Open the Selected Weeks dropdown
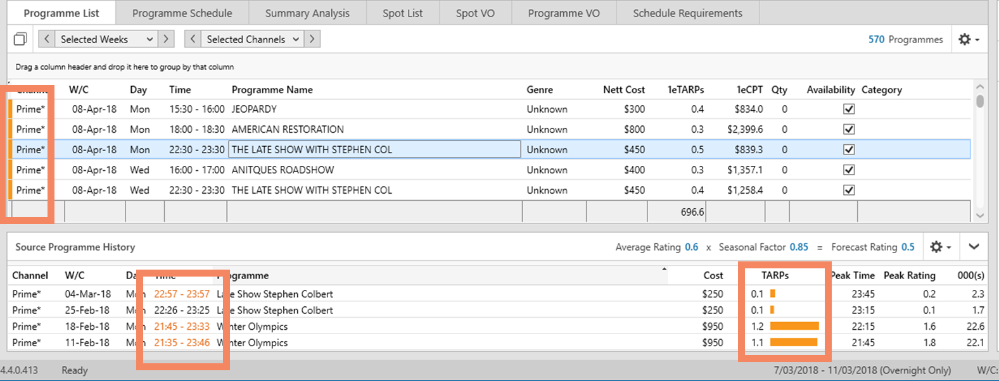The height and width of the screenshot is (381, 999). tap(106, 39)
